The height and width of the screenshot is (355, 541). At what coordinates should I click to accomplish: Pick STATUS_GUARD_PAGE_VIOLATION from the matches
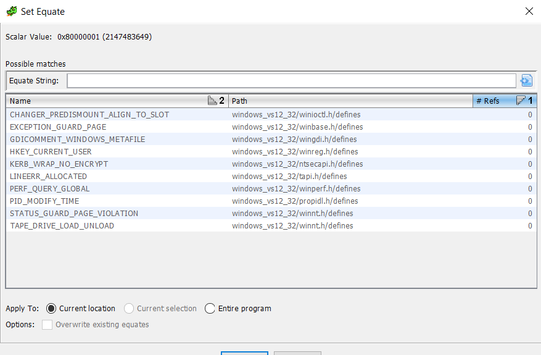74,214
